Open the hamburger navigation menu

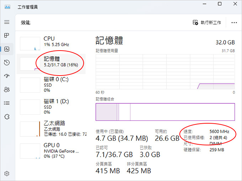[x=7, y=22]
